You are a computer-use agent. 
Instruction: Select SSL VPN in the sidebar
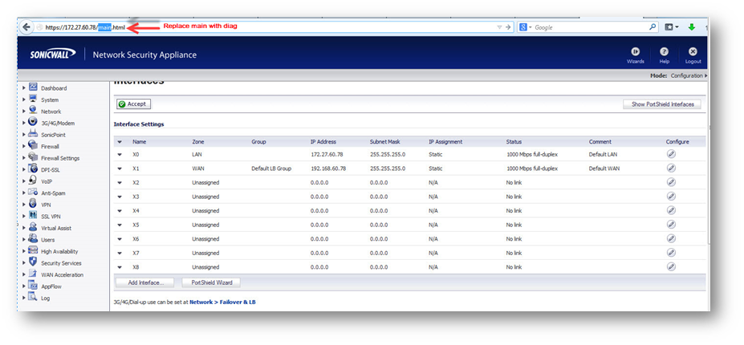51,217
